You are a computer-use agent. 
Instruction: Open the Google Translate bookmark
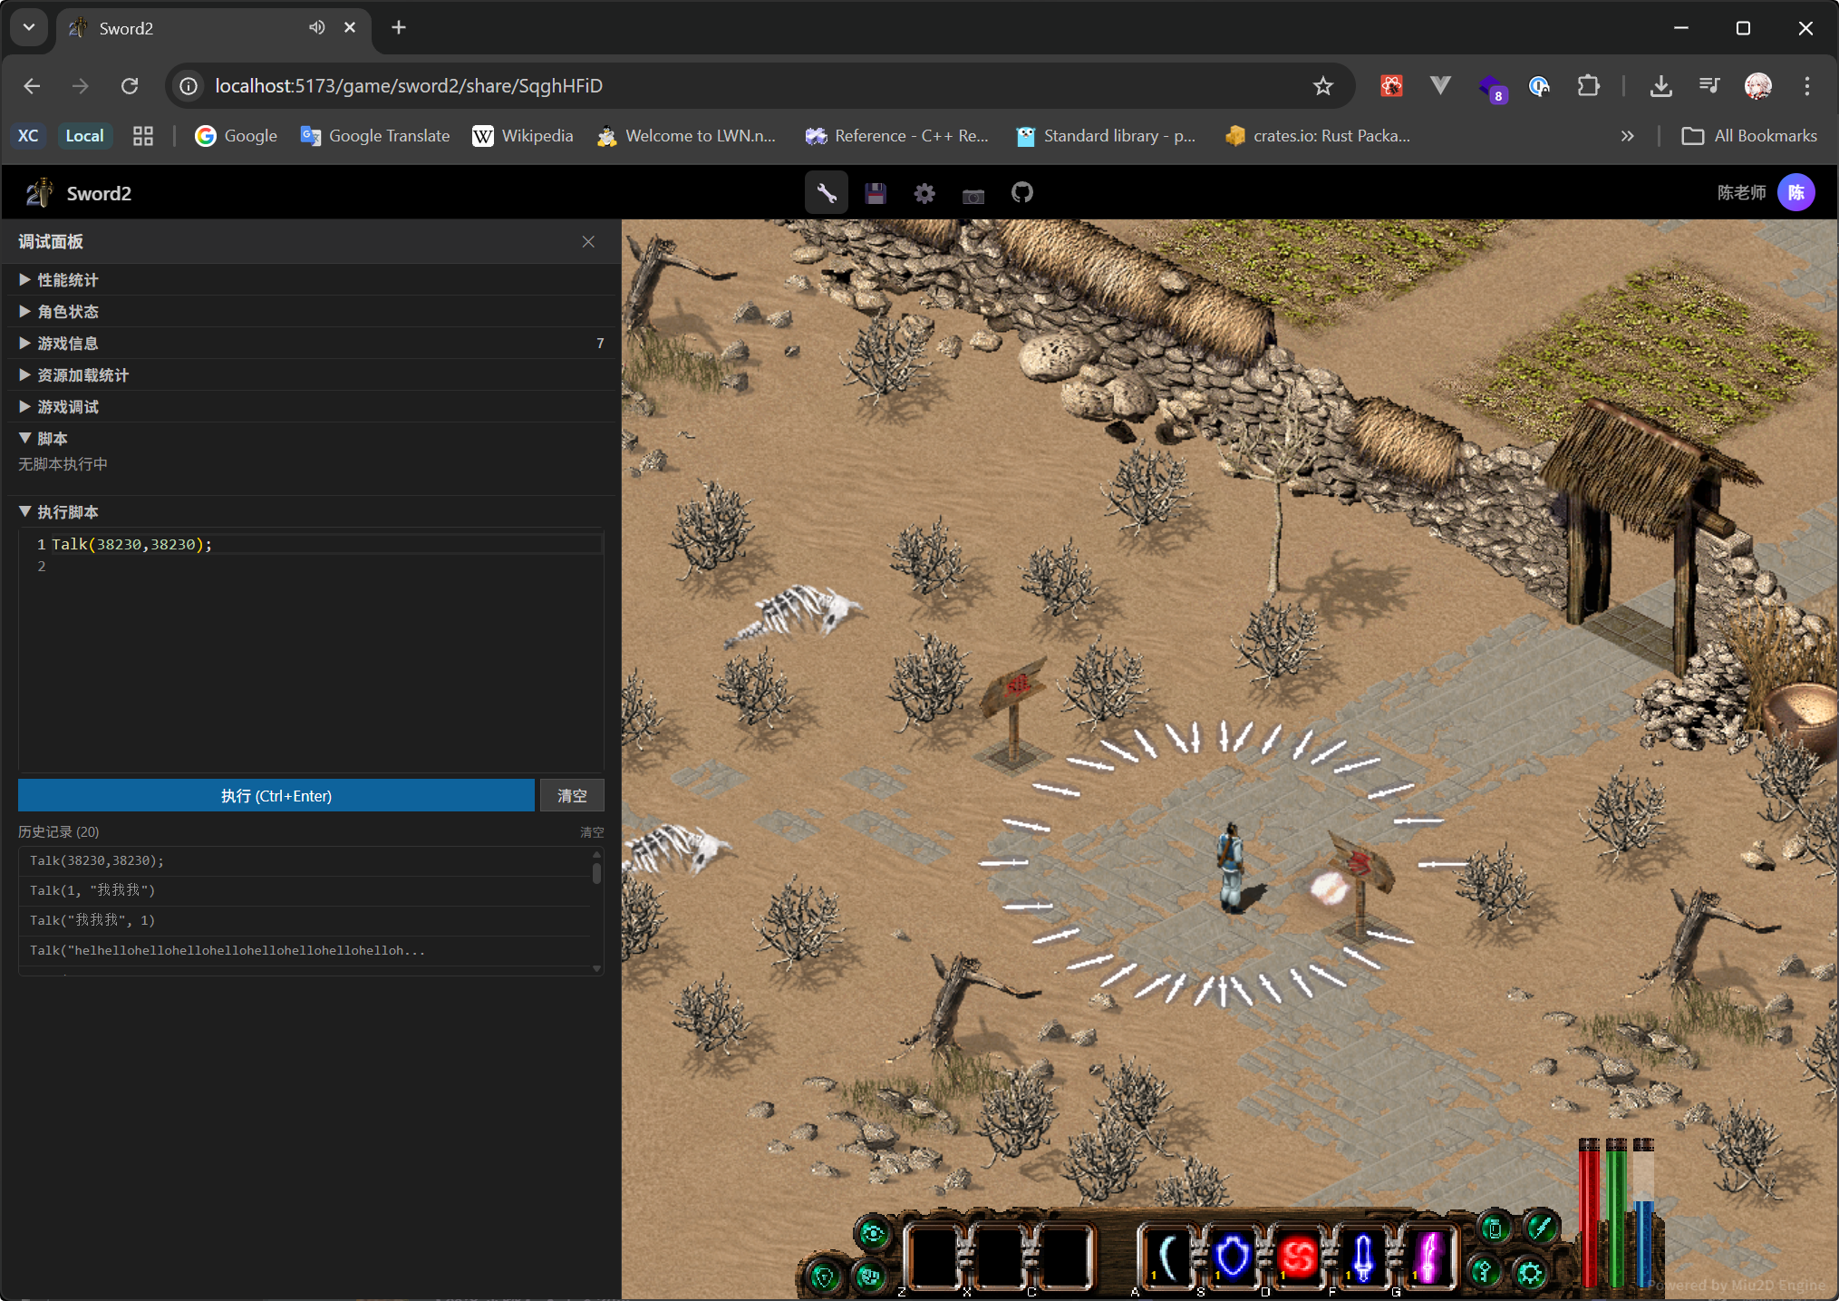click(375, 136)
